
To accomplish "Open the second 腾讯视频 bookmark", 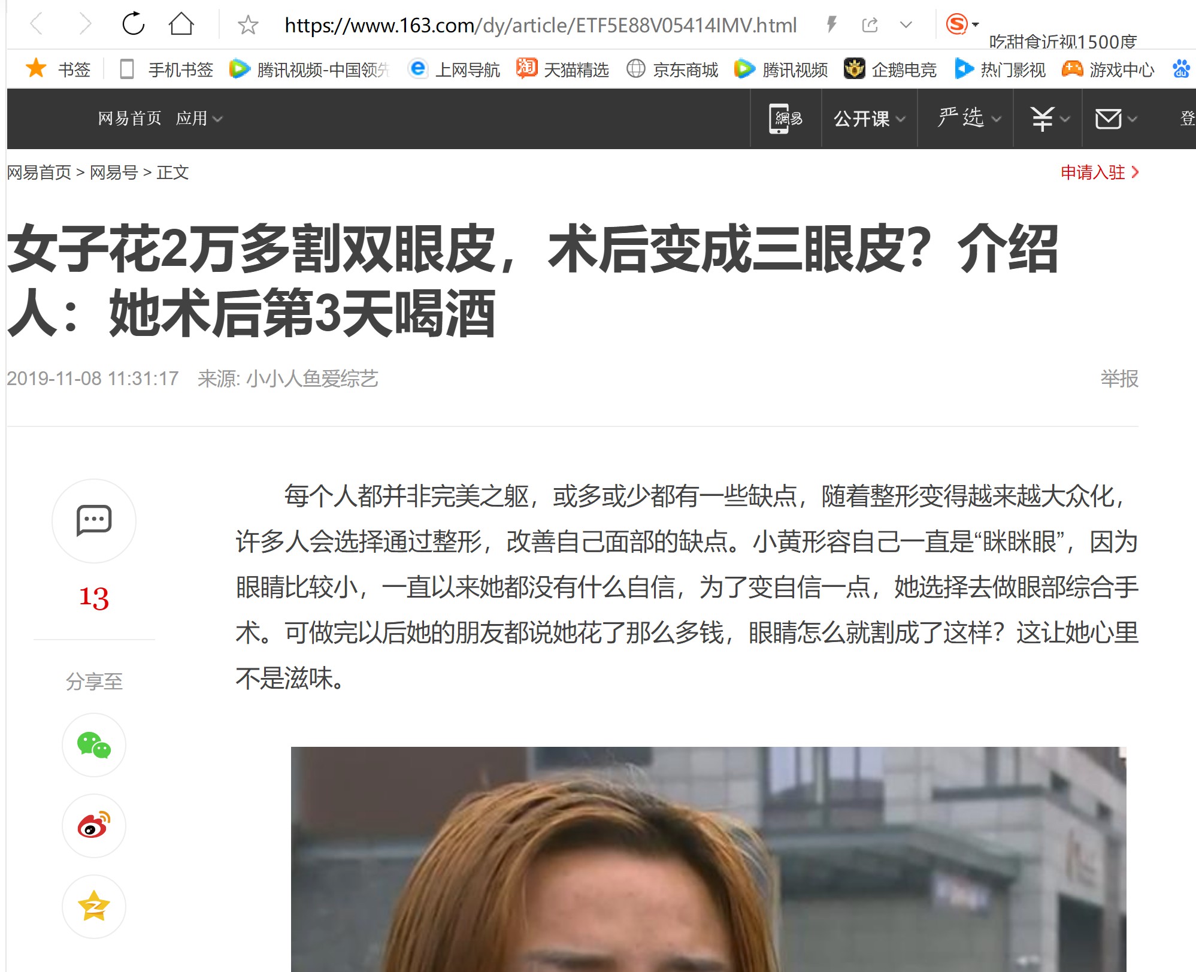I will click(x=781, y=69).
